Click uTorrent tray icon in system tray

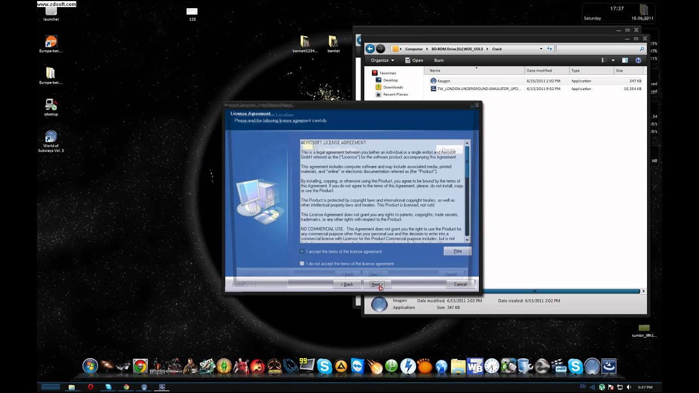point(602,387)
